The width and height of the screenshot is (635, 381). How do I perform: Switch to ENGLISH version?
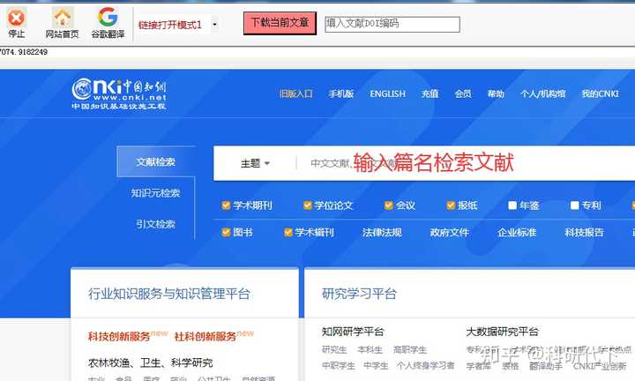pos(387,94)
